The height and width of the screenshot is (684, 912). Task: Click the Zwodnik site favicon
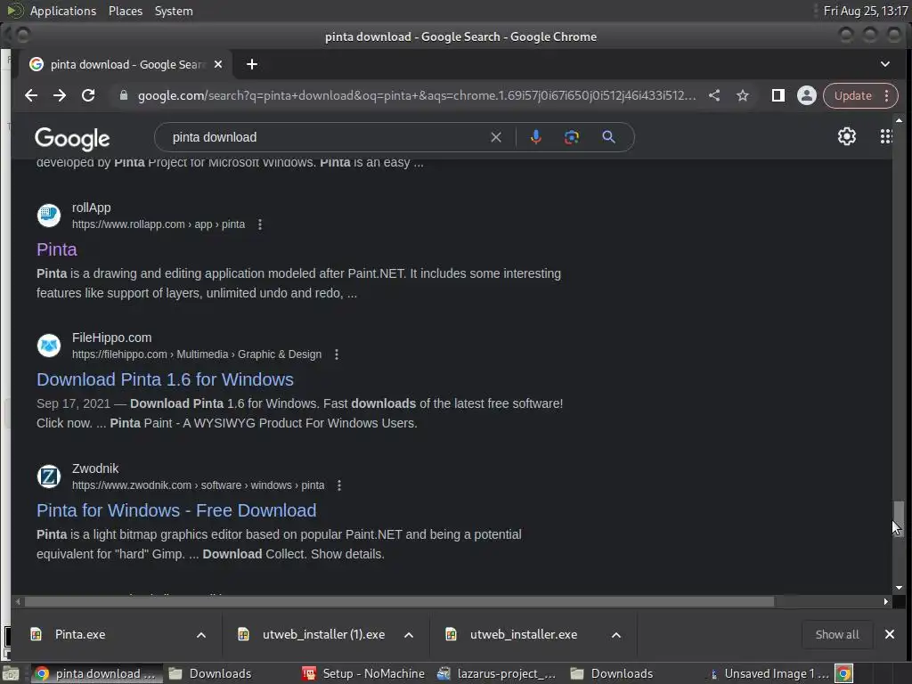pos(49,476)
